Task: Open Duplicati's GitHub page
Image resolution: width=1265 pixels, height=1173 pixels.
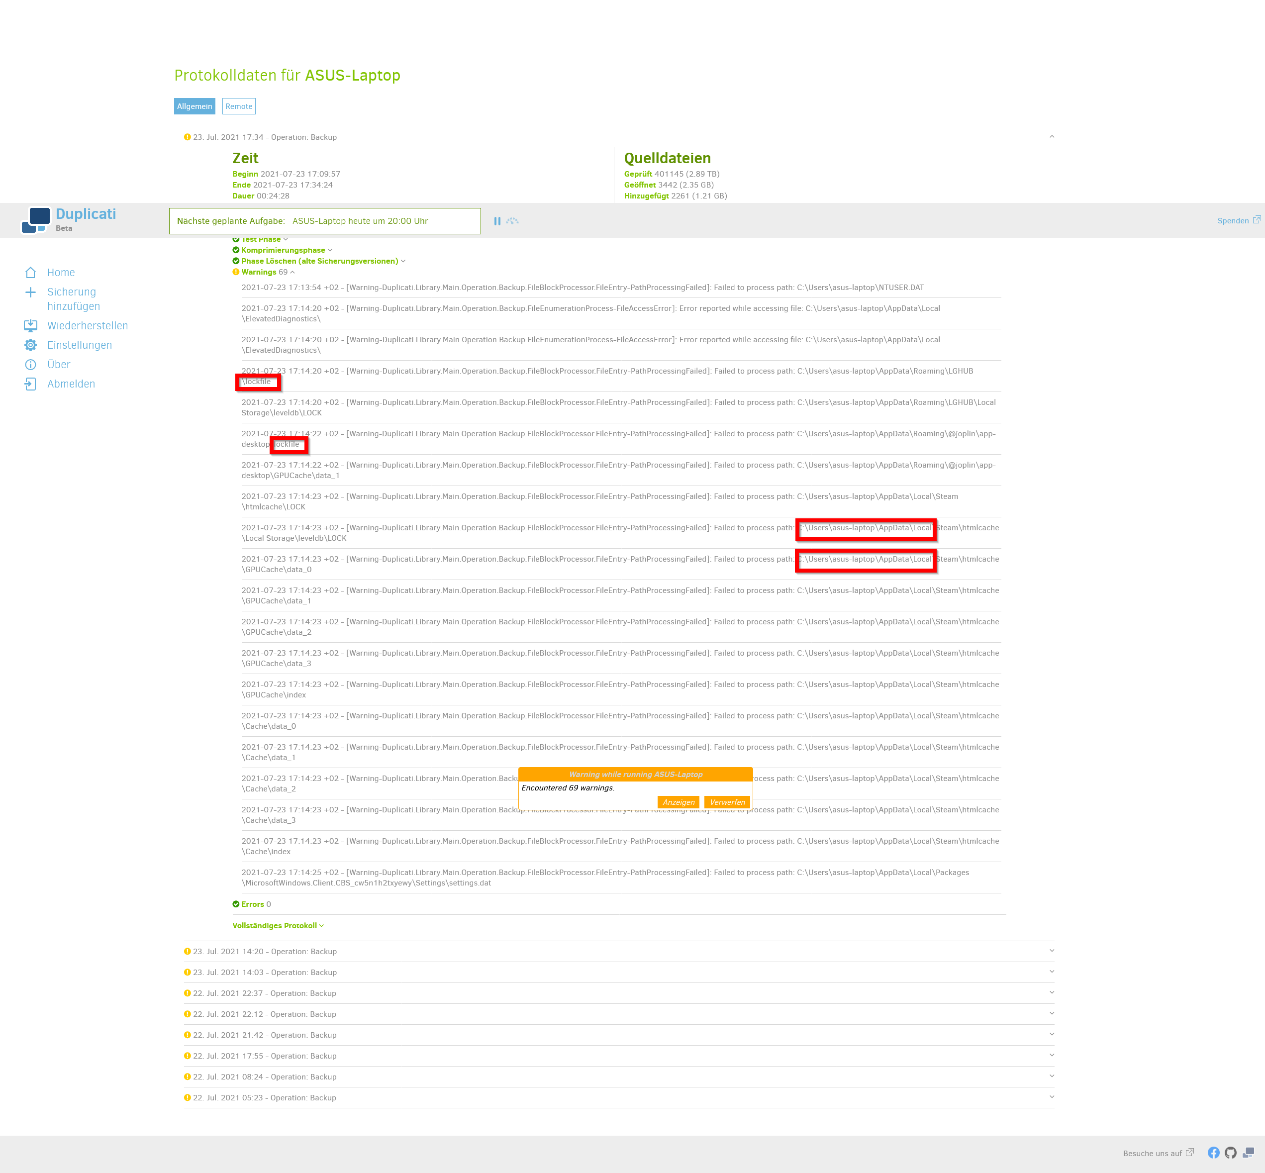Action: point(1231,1153)
